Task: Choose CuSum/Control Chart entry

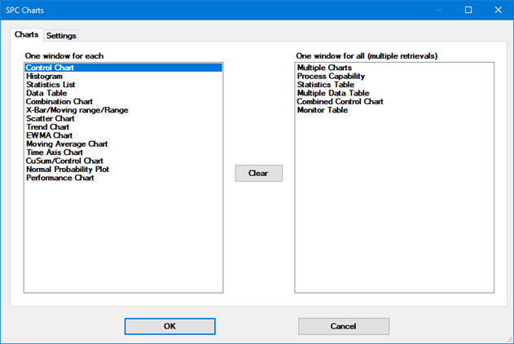Action: coord(64,161)
